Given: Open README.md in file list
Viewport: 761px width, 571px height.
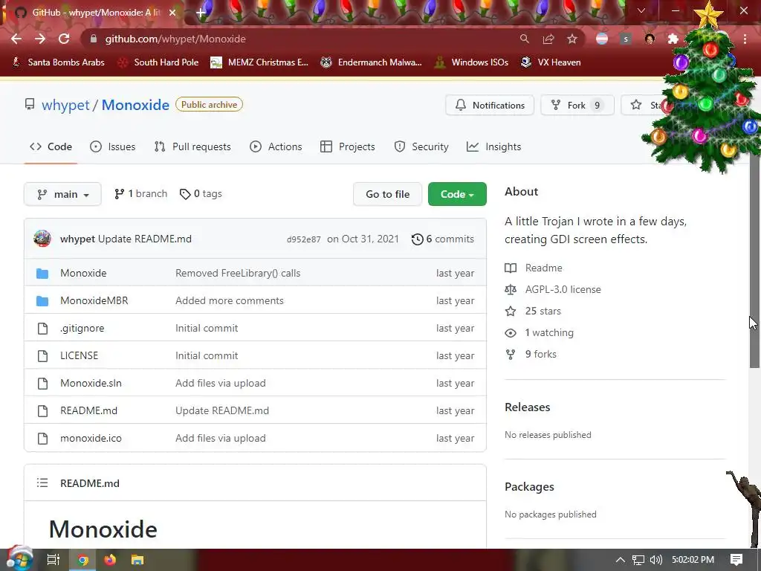Looking at the screenshot, I should click(89, 410).
